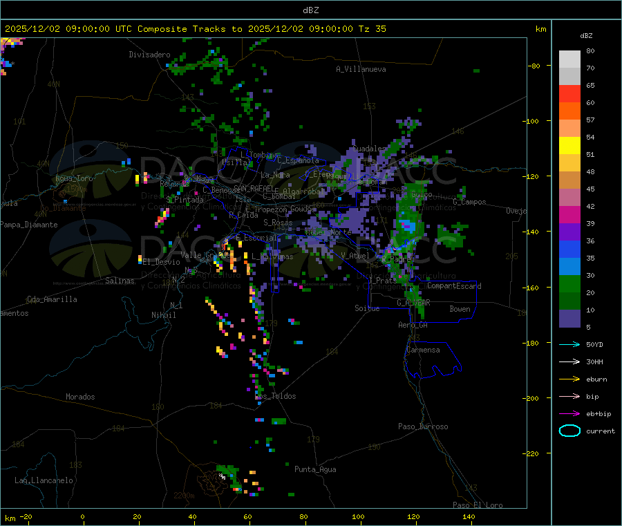Image resolution: width=622 pixels, height=526 pixels.
Task: Click the 'J_Prats' map label
Action: point(383,281)
